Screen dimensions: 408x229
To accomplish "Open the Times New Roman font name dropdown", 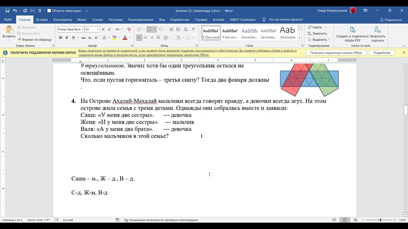I will point(82,30).
